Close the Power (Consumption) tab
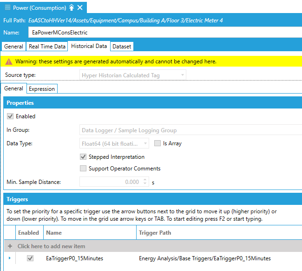Screen dimensions: 302x271 tap(80, 7)
